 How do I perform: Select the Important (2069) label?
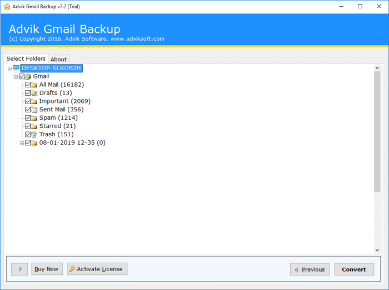[65, 101]
